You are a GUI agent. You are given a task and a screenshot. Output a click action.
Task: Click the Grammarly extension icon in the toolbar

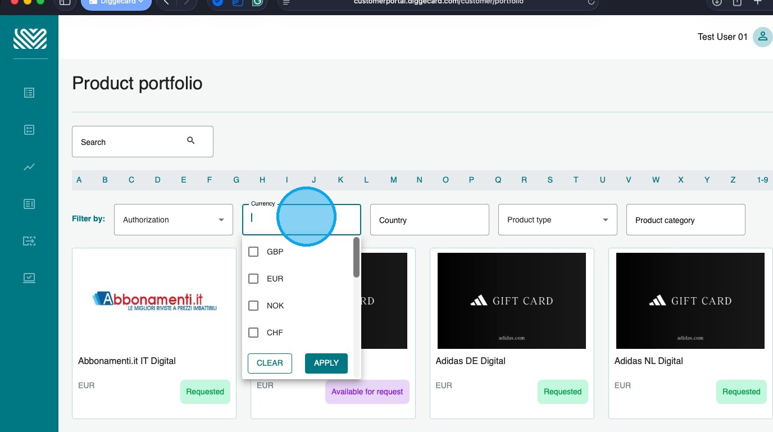click(257, 2)
